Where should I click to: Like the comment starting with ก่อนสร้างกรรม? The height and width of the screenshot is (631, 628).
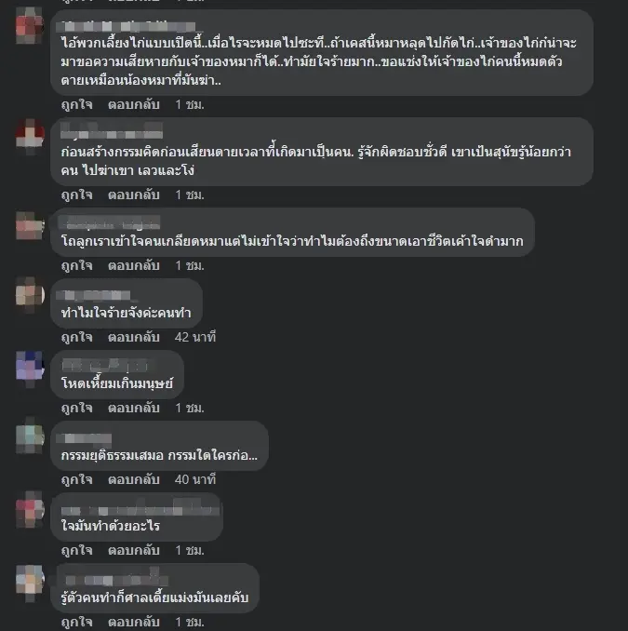(77, 195)
